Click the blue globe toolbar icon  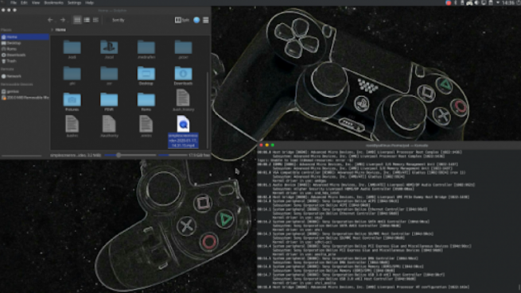pyautogui.click(x=196, y=20)
